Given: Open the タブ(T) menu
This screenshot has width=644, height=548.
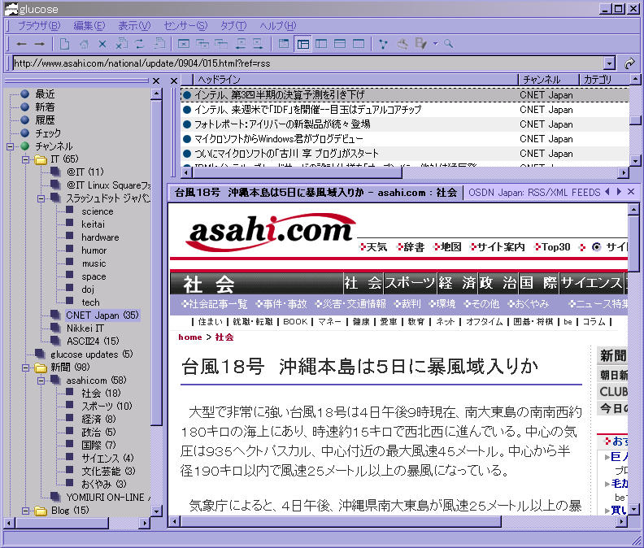Looking at the screenshot, I should tap(233, 26).
